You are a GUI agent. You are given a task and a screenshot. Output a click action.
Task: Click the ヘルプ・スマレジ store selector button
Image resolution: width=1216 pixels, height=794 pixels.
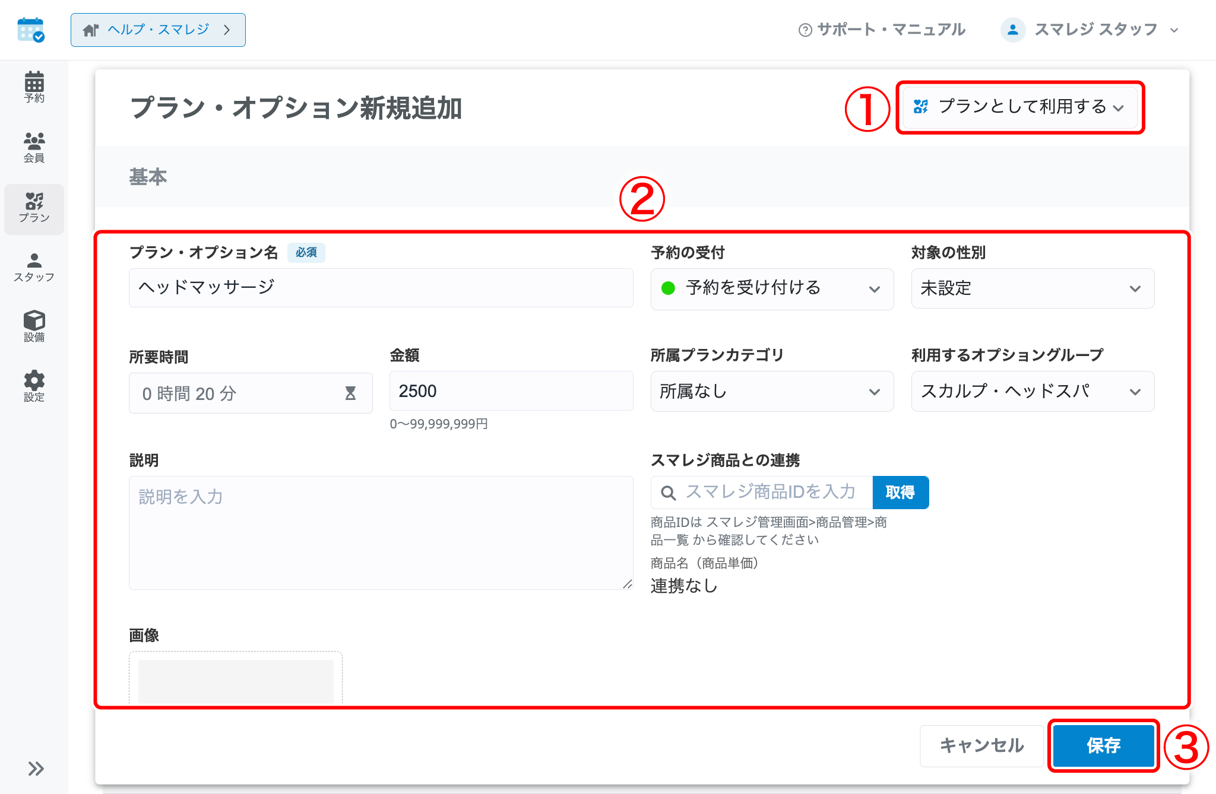[x=158, y=30]
